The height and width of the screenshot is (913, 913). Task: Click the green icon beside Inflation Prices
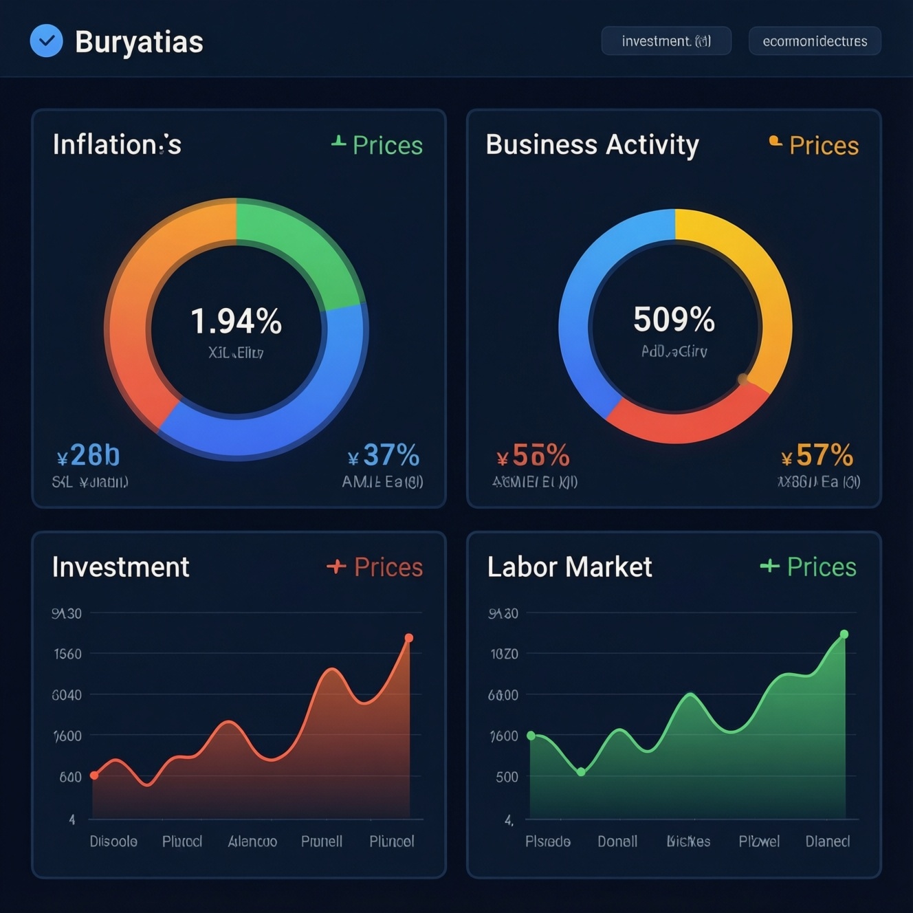click(338, 142)
